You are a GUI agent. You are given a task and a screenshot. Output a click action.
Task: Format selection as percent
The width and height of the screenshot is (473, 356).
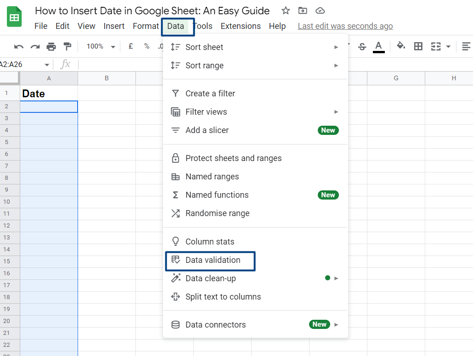click(x=146, y=46)
